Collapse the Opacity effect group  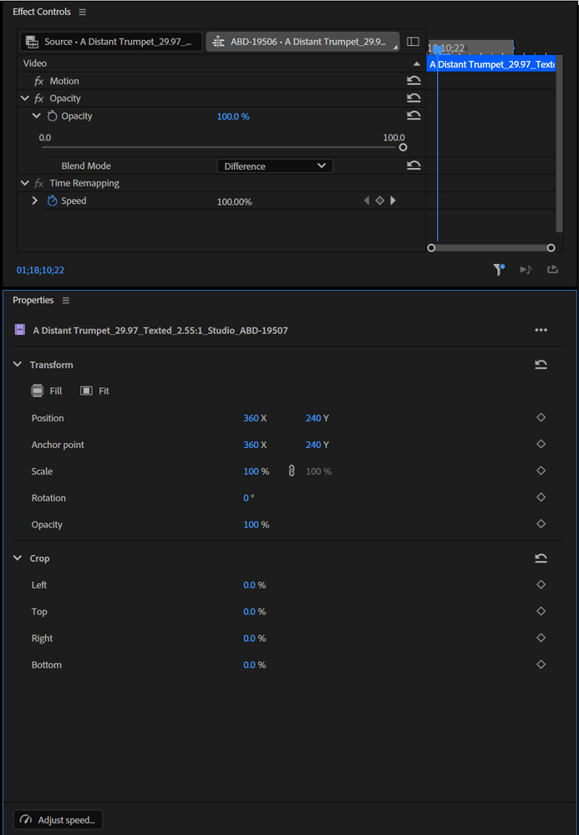tap(24, 98)
